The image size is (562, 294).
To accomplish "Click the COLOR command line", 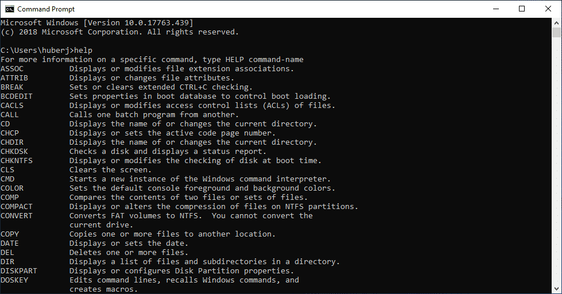I will [x=168, y=188].
